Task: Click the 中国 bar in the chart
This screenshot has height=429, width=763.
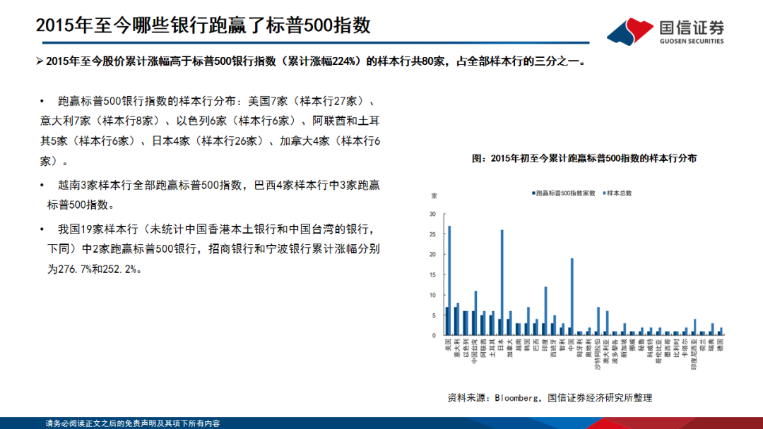Action: click(571, 296)
